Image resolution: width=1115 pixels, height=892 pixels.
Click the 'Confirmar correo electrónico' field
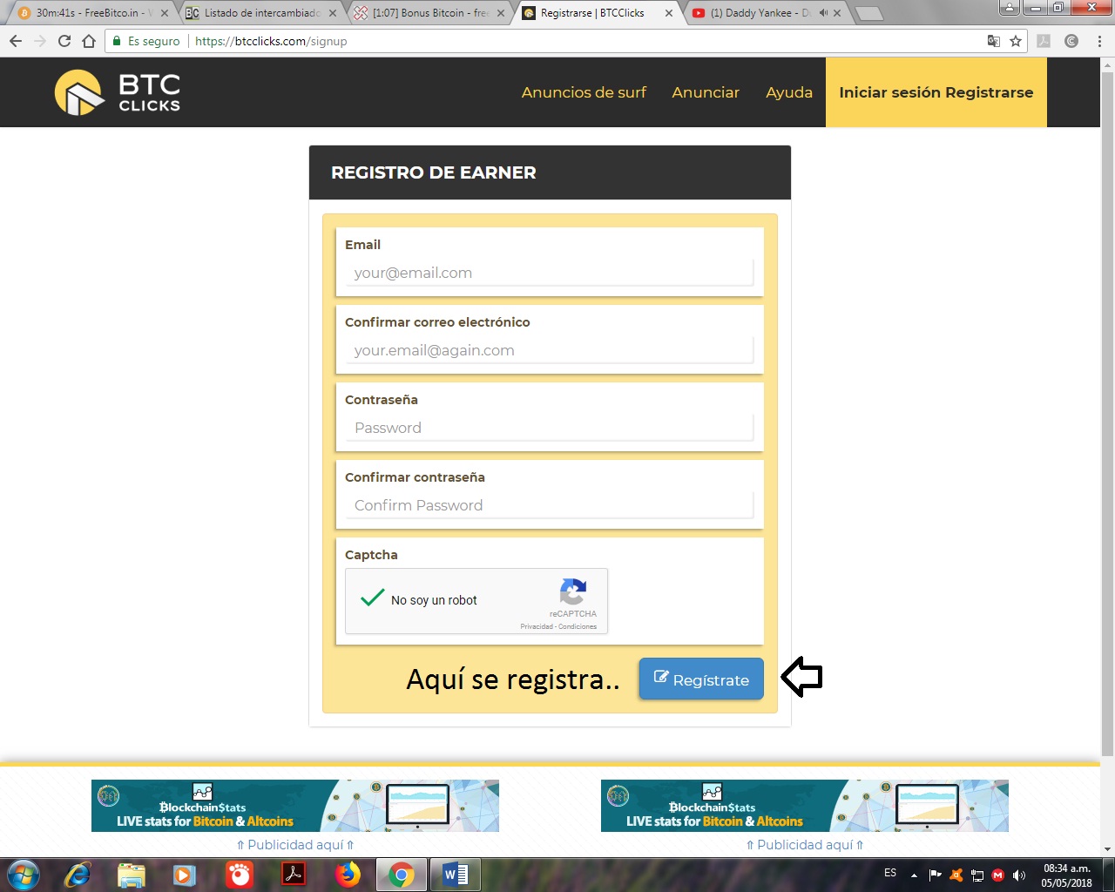[550, 350]
